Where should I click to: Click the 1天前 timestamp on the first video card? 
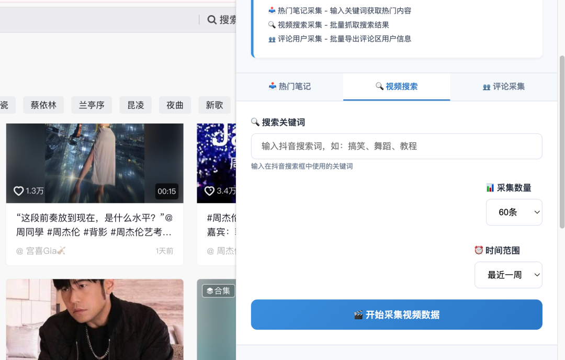coord(164,251)
